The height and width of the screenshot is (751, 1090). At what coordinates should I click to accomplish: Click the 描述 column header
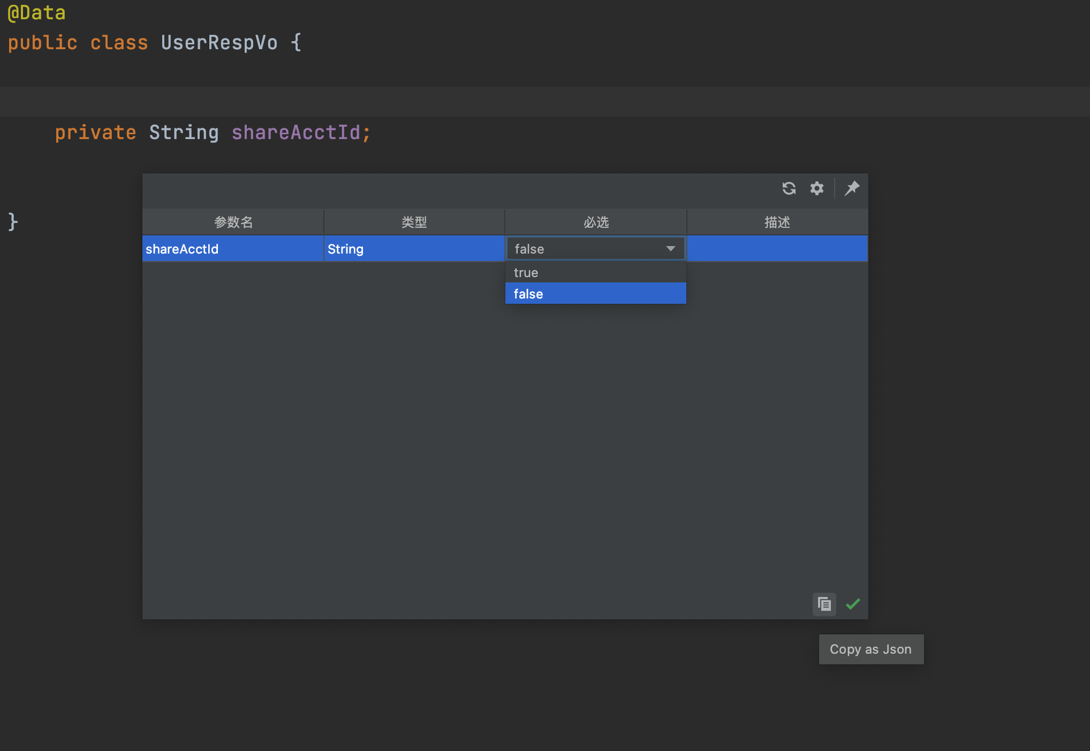point(777,222)
